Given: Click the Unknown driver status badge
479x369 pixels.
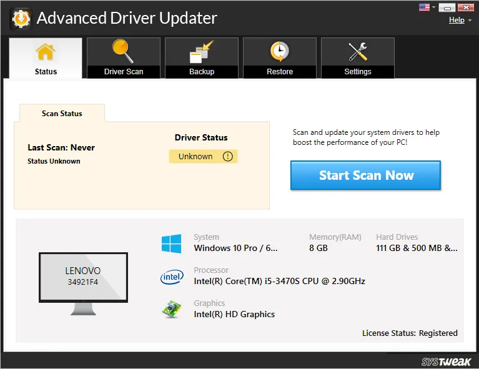Looking at the screenshot, I should [x=196, y=157].
